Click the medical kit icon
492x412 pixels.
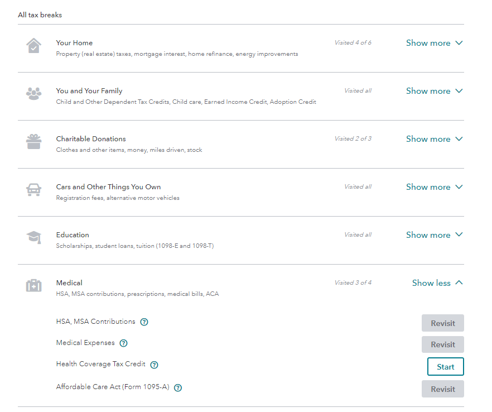point(33,286)
